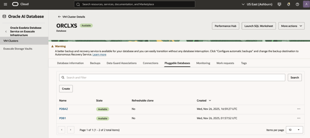Switch to the Backups tab
The height and width of the screenshot is (138, 310).
click(x=95, y=63)
